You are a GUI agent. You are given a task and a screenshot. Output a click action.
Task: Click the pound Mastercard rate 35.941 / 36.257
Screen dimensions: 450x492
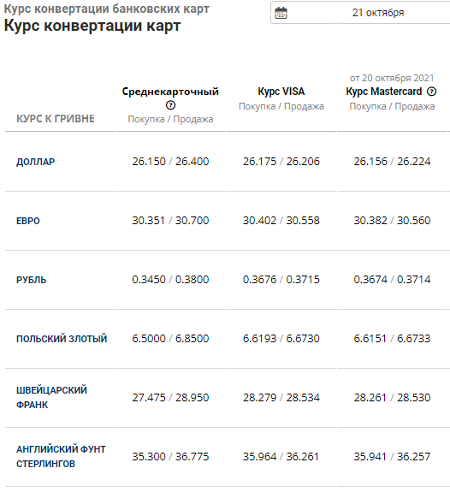pyautogui.click(x=392, y=457)
